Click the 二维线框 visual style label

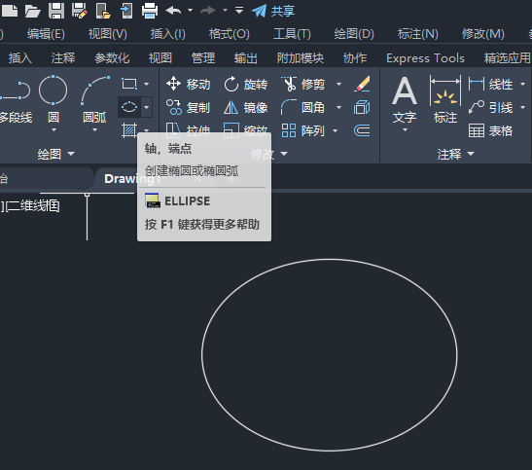33,206
